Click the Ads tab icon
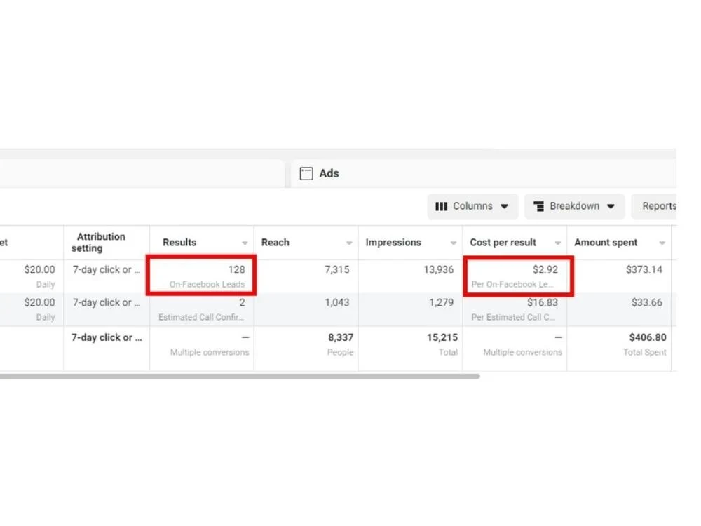This screenshot has height=526, width=701. tap(306, 173)
